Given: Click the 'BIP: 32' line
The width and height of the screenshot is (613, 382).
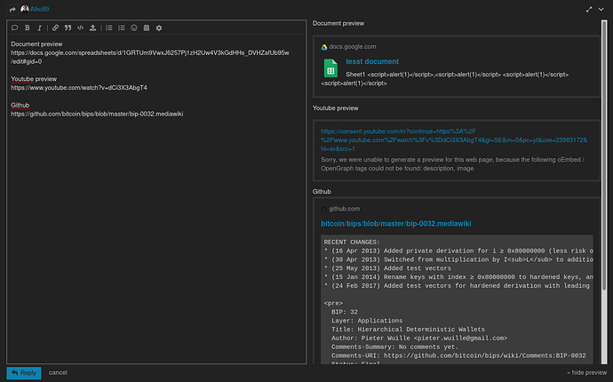Looking at the screenshot, I should point(345,312).
